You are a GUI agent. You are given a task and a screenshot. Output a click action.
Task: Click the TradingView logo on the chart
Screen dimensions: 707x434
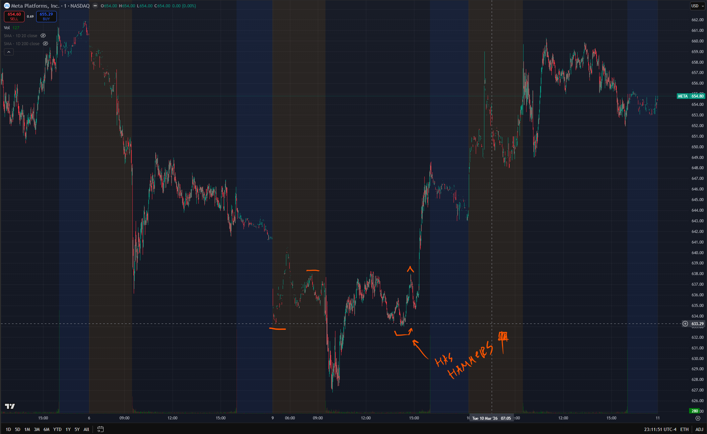(x=10, y=406)
